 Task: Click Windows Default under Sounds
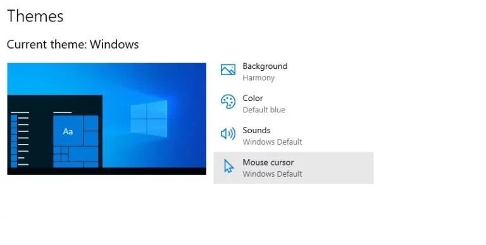272,142
